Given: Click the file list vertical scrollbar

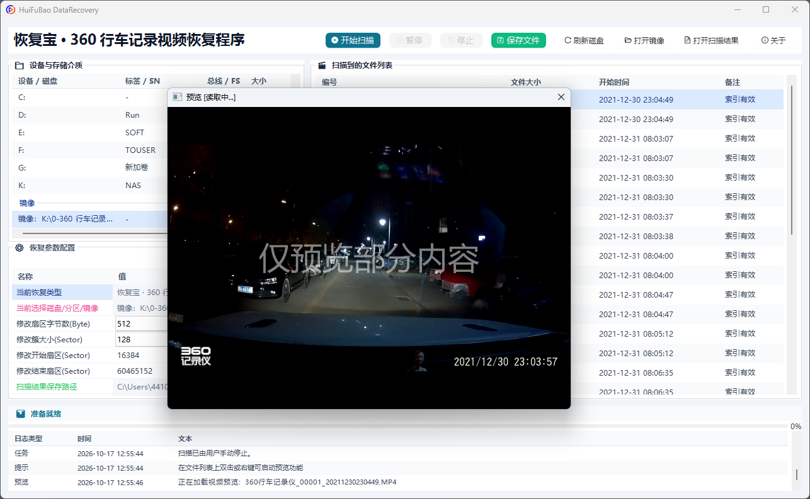Looking at the screenshot, I should (x=792, y=160).
